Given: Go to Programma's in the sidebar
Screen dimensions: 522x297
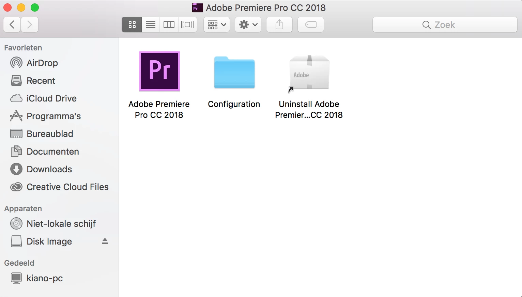Looking at the screenshot, I should (x=60, y=116).
